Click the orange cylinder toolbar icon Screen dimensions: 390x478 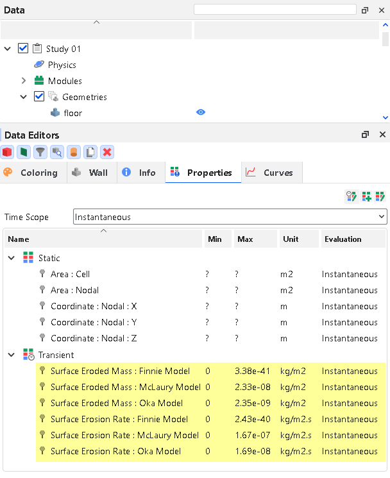(x=74, y=152)
